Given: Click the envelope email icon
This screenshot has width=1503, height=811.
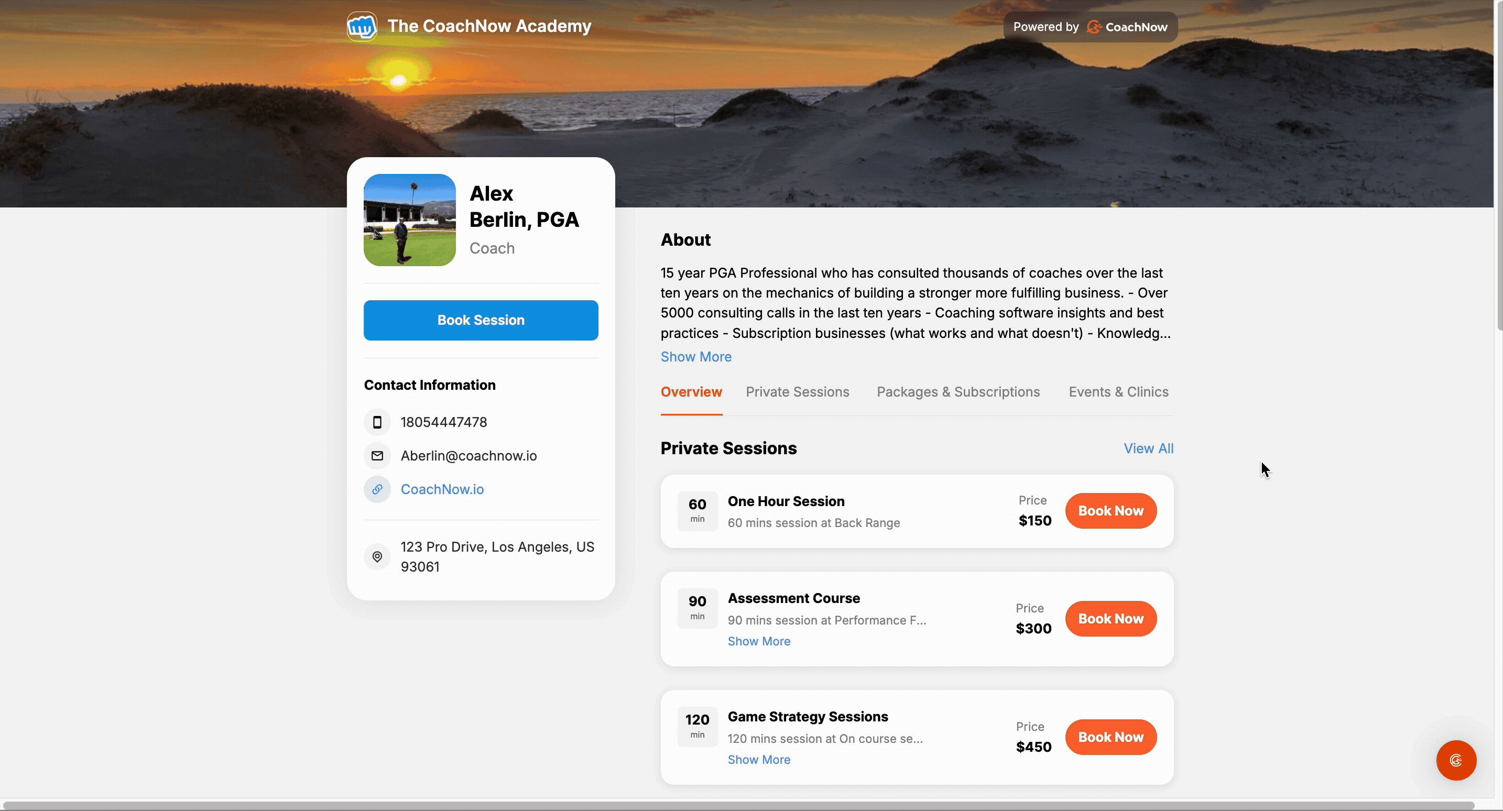Looking at the screenshot, I should [377, 456].
